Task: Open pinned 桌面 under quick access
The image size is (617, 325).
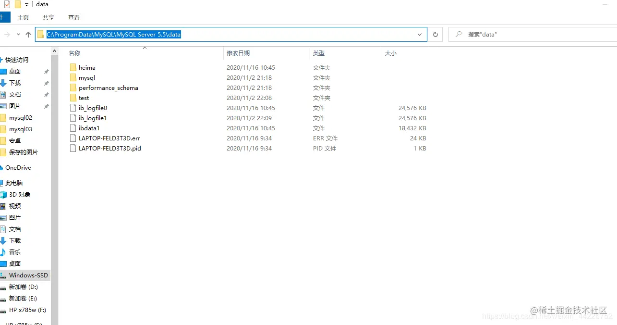Action: pos(14,71)
